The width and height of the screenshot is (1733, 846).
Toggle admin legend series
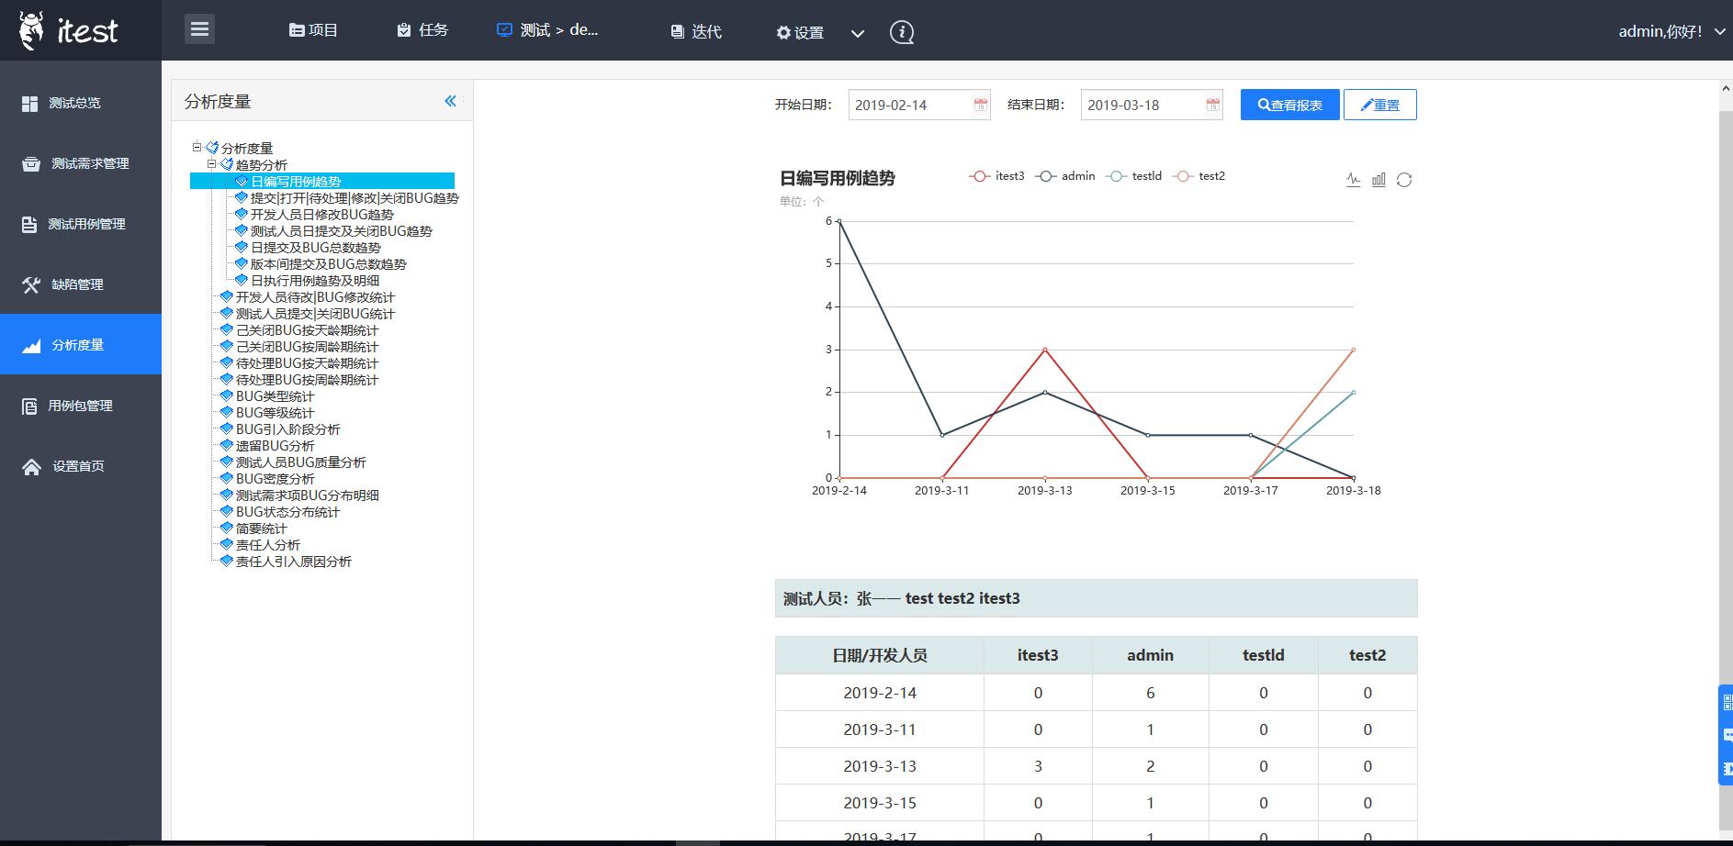(x=1065, y=176)
